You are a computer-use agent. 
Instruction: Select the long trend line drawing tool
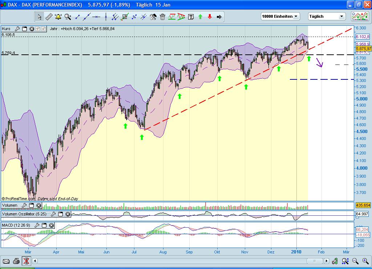[x=87, y=17]
